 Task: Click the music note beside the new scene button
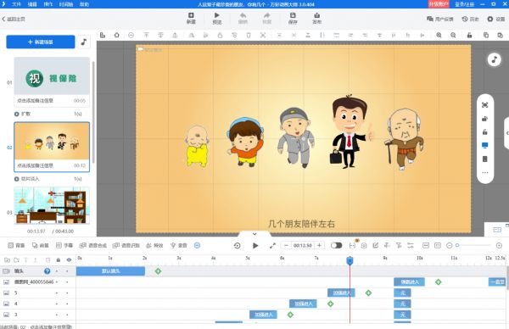click(84, 42)
